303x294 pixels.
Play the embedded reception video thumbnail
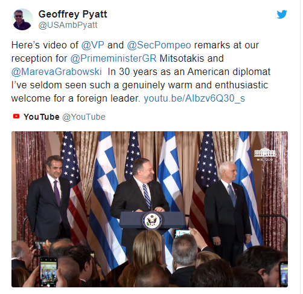coord(150,209)
